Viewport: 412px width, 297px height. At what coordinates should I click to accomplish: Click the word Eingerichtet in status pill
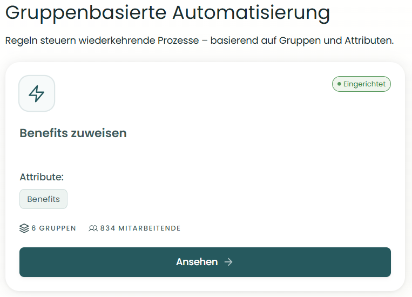[364, 84]
